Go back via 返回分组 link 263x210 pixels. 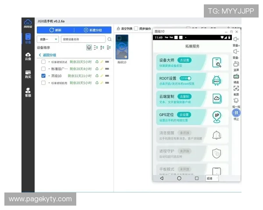(x=47, y=55)
